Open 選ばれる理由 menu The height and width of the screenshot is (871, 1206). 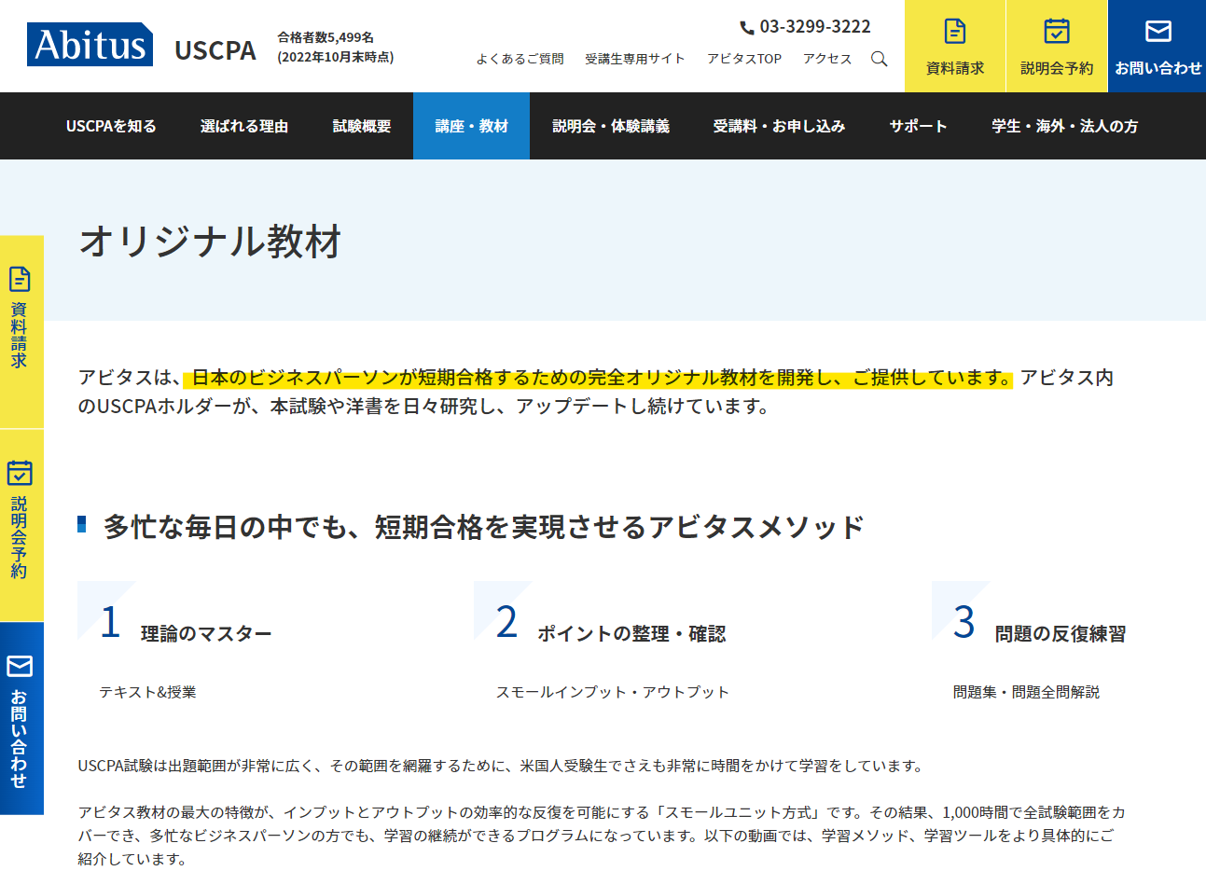point(244,126)
